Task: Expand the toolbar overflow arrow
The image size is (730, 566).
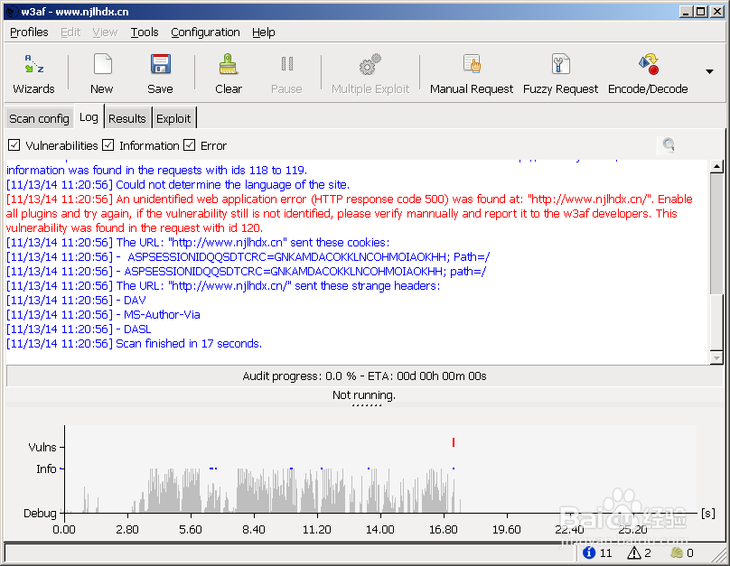Action: coord(709,71)
